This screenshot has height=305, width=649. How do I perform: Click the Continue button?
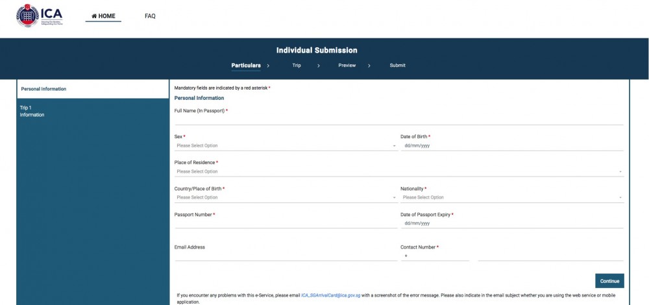tap(609, 280)
